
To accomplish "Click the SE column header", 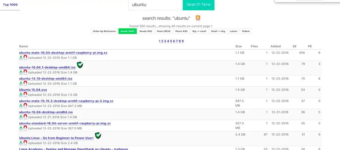I will [x=294, y=46].
